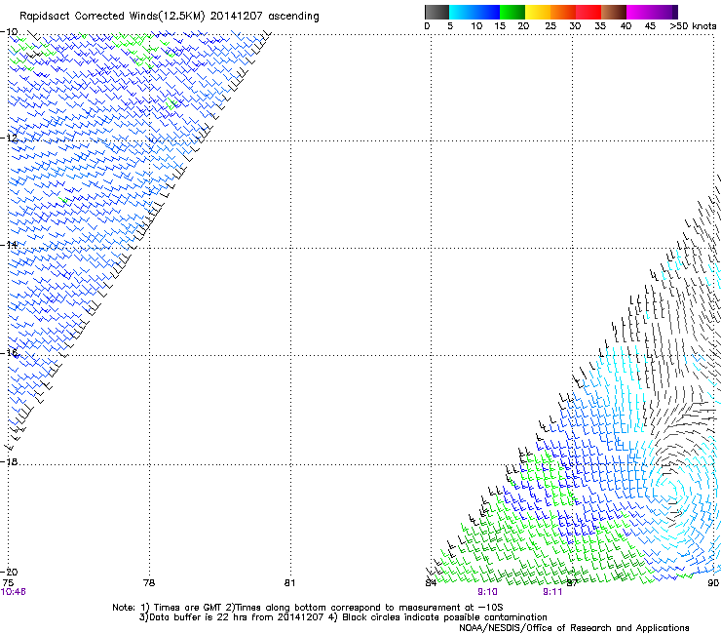Click the Rapidscat Corrected Winds title text
Screen dimensions: 721x634
coord(170,17)
